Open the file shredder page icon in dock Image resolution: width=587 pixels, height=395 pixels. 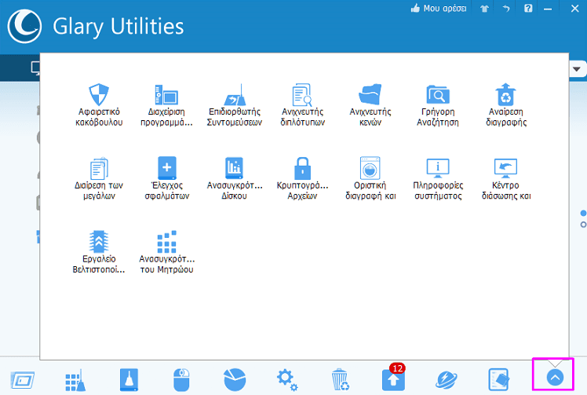pyautogui.click(x=499, y=379)
